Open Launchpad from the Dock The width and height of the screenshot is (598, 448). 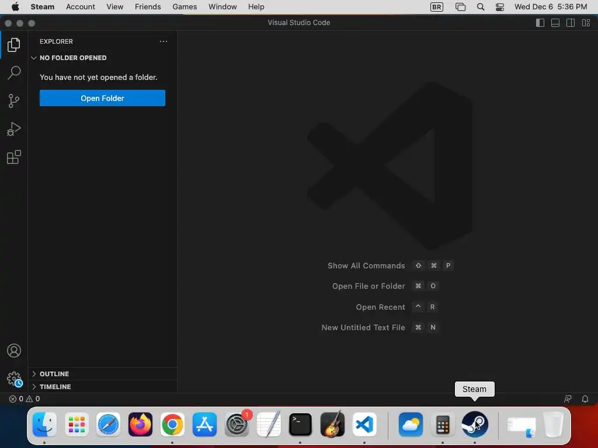tap(77, 425)
